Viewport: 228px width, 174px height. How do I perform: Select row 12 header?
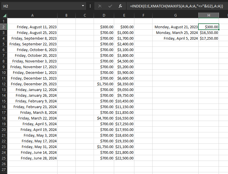(x=4, y=84)
